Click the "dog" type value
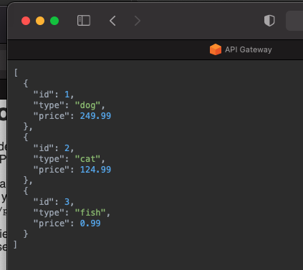This screenshot has width=303, height=270. [87, 105]
